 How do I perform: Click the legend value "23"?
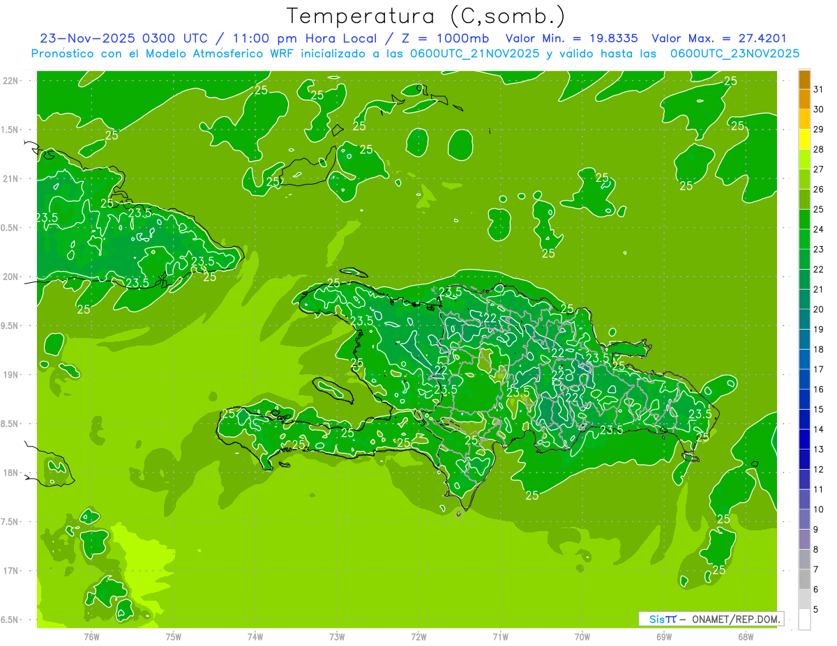[x=819, y=249]
